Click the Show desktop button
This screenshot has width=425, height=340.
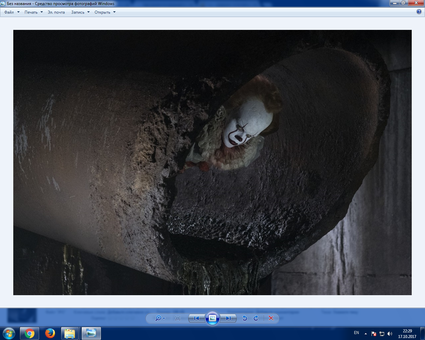coord(422,333)
